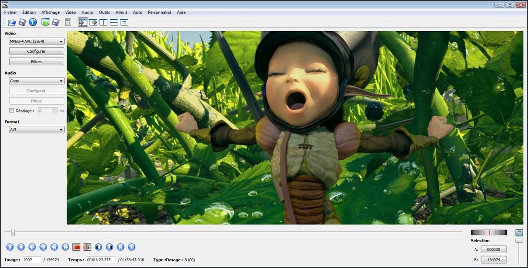The width and height of the screenshot is (528, 268).
Task: Open the bitrate calculator icon
Action: (68, 22)
